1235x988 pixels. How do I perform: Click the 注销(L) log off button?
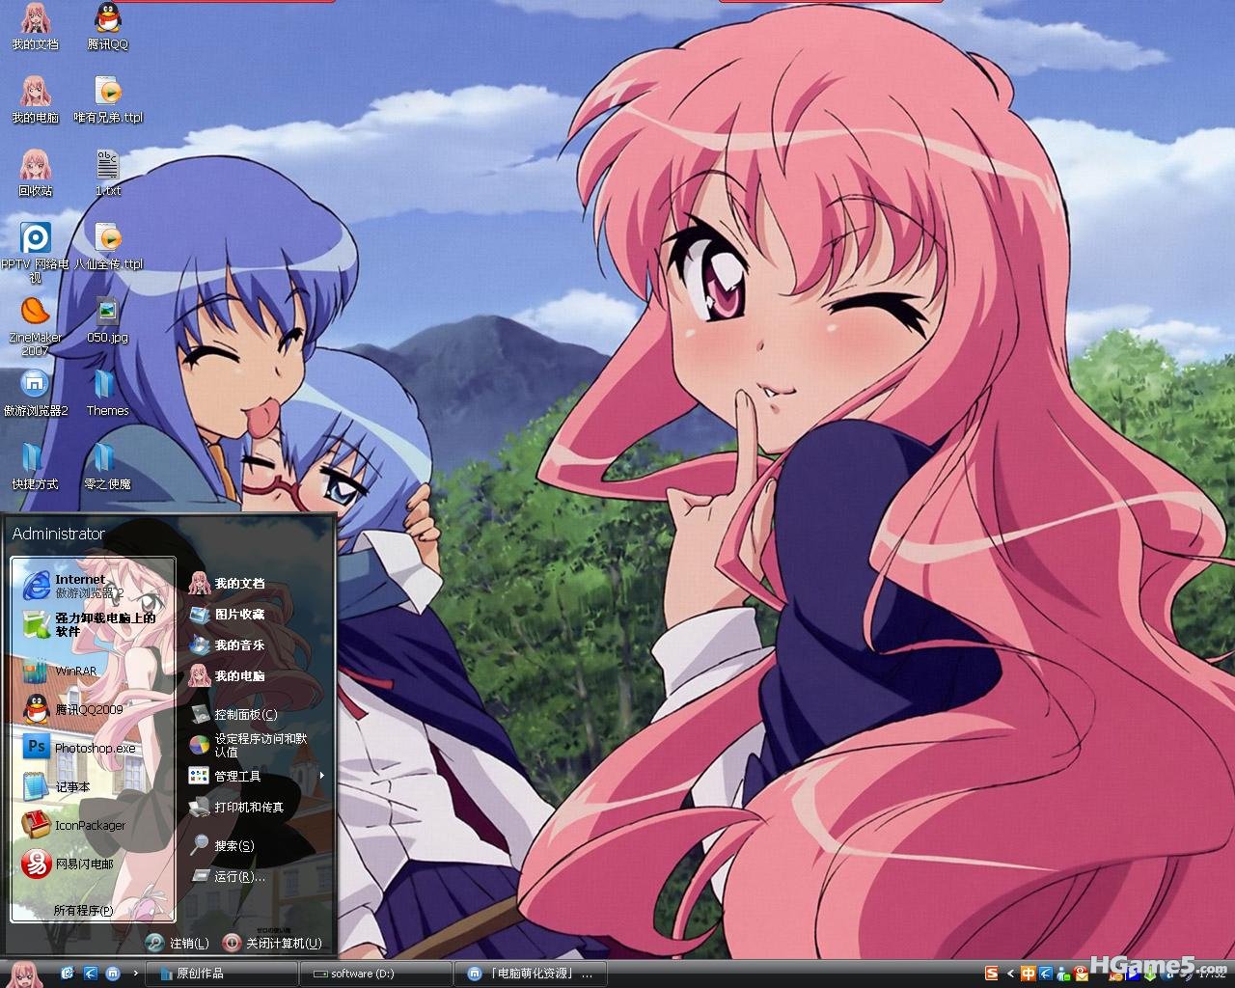[178, 943]
